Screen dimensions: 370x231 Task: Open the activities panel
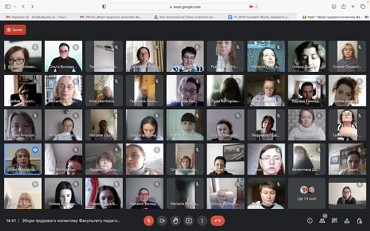(347, 220)
